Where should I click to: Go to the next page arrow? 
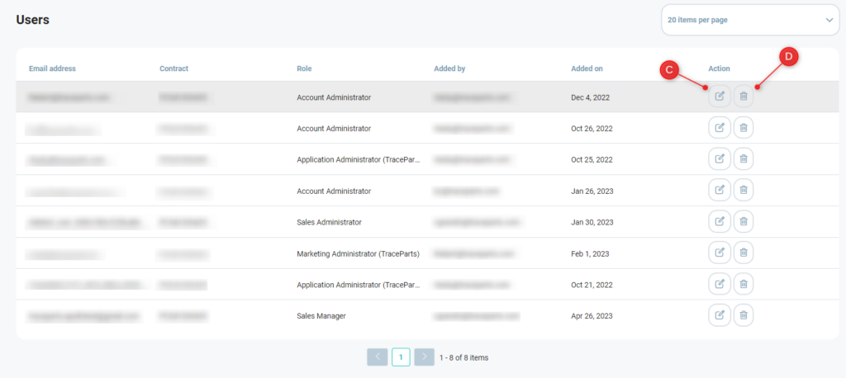point(424,357)
